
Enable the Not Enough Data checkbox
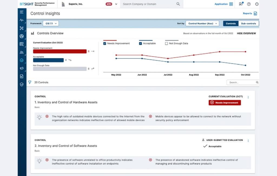point(166,43)
